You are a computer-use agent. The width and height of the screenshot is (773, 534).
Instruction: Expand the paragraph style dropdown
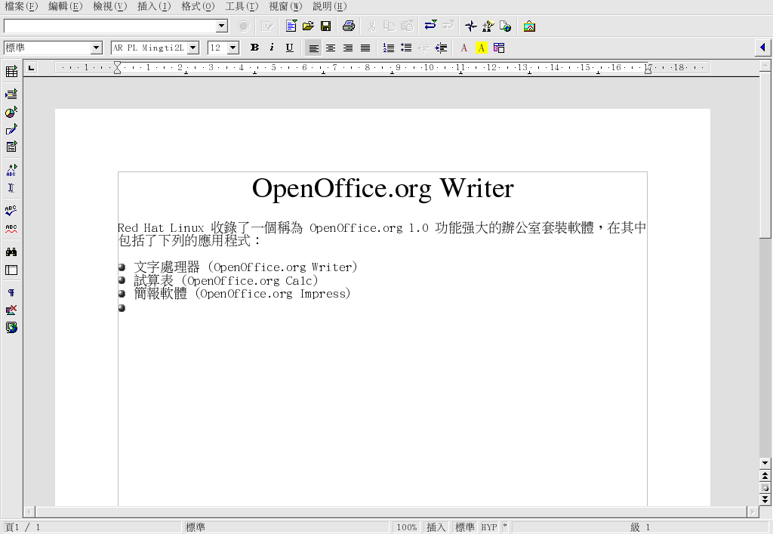(x=96, y=48)
